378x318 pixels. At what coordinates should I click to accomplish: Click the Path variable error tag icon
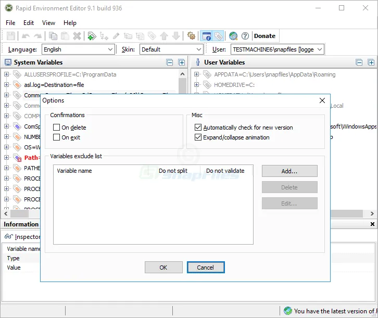[x=17, y=158]
